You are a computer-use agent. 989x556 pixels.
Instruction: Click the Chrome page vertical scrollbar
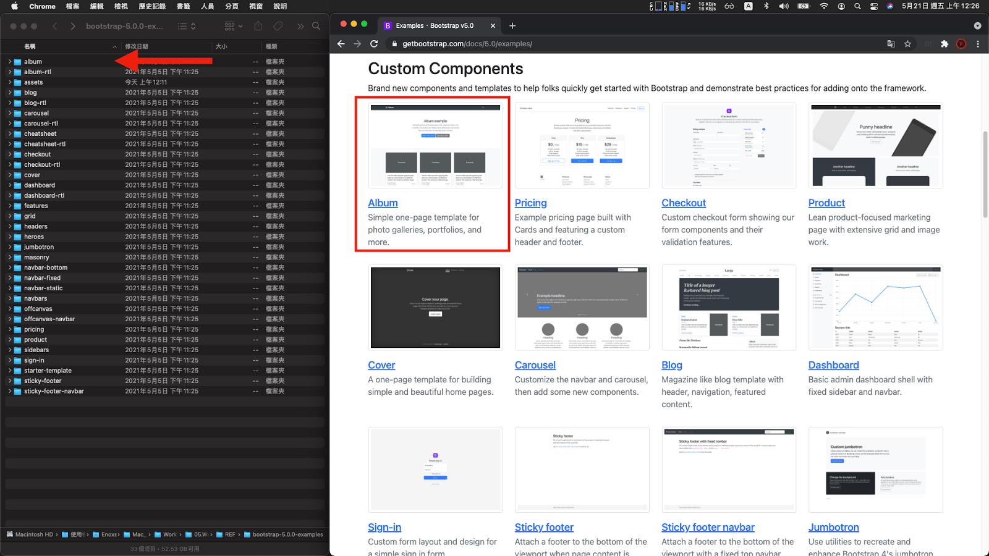click(985, 175)
